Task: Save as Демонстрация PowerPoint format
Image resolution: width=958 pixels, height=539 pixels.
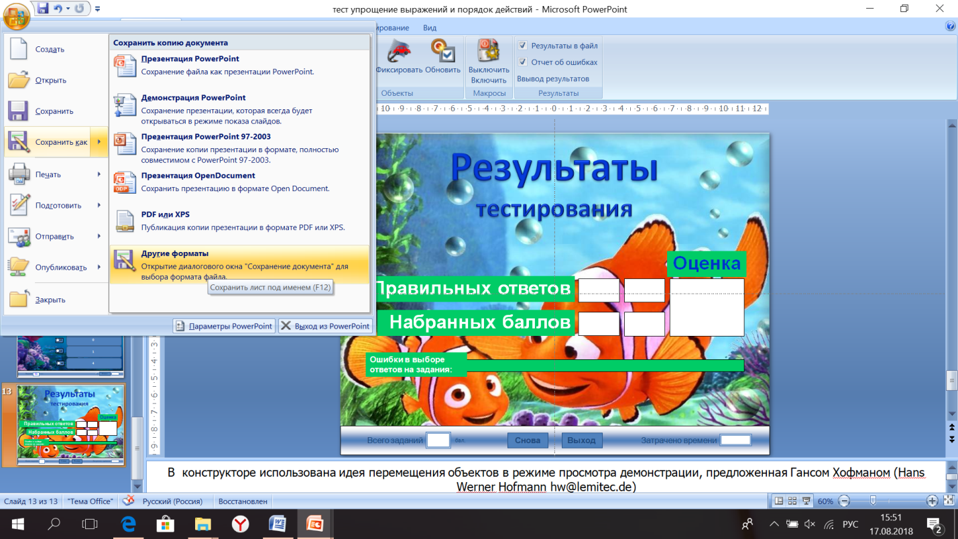Action: [x=239, y=109]
